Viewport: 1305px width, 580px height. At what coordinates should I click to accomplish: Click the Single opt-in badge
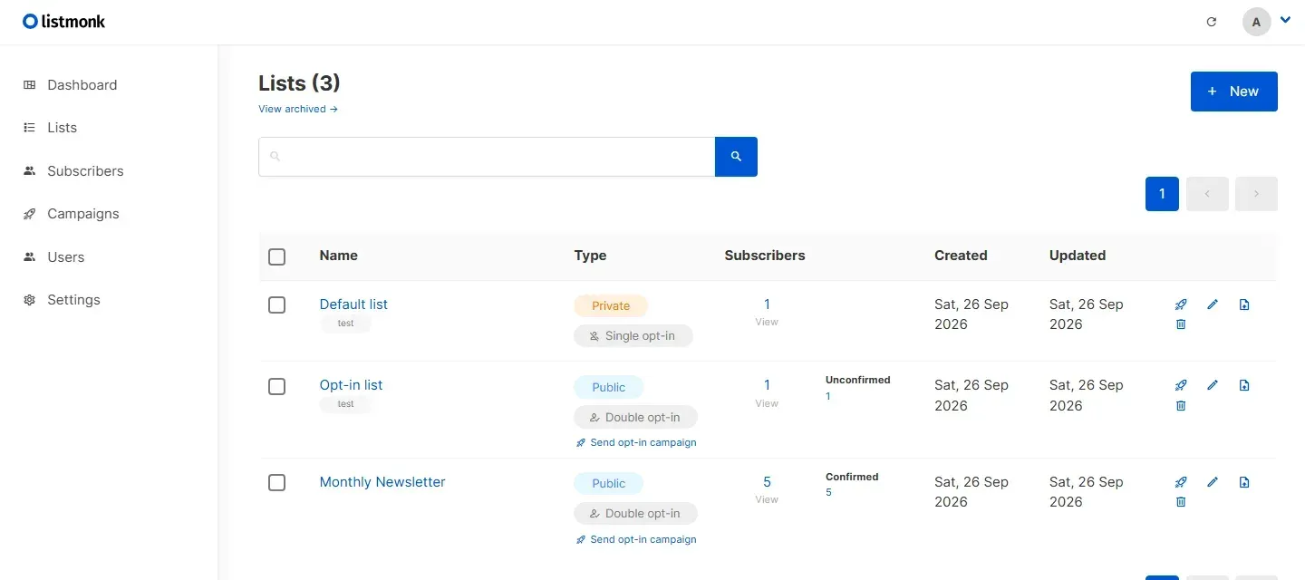coord(633,336)
